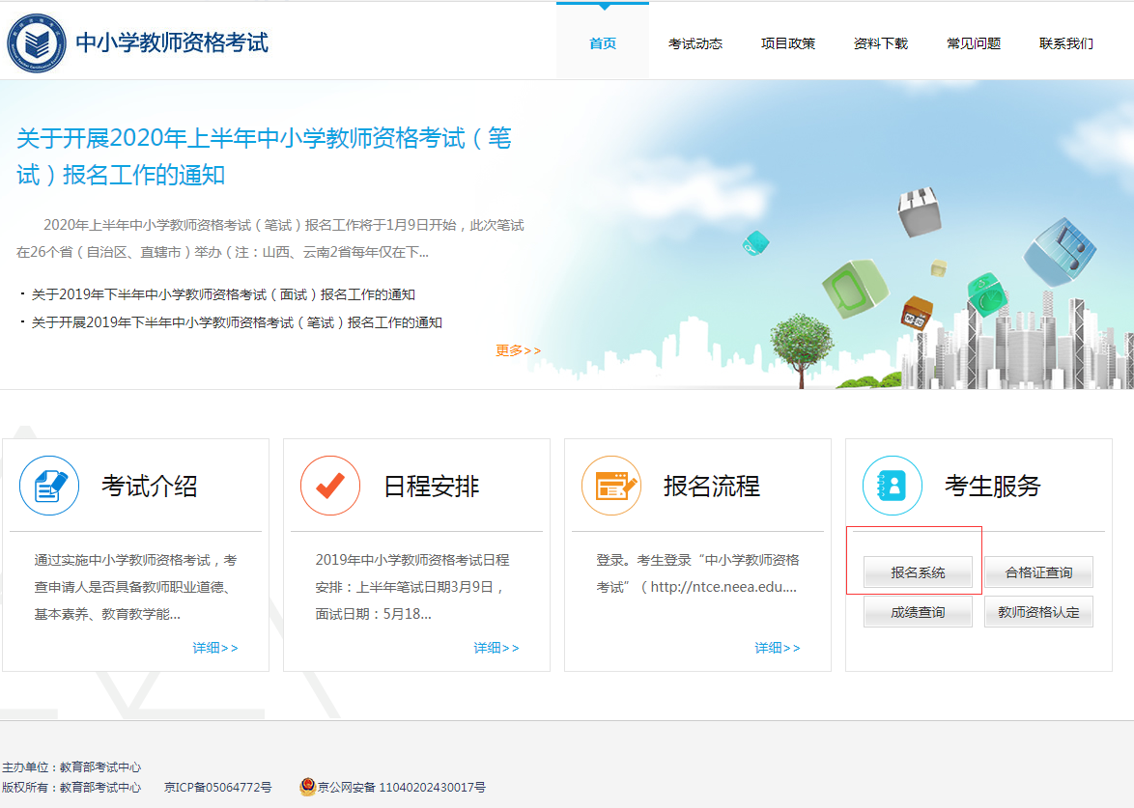Screen dimensions: 1134x808
Task: Open the 2020年上半年笔试报名通知 headline
Action: (262, 155)
